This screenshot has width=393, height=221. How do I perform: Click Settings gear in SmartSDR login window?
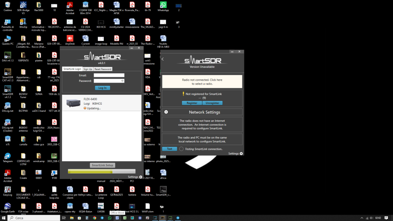[x=141, y=177]
